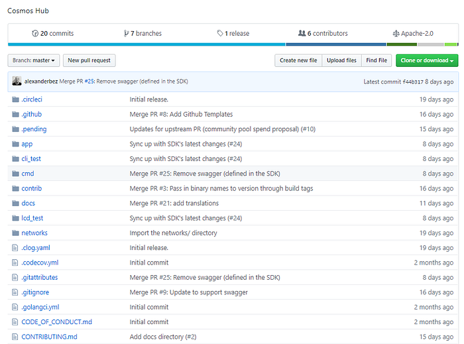Click the branches fork icon
The width and height of the screenshot is (464, 344).
[x=127, y=33]
